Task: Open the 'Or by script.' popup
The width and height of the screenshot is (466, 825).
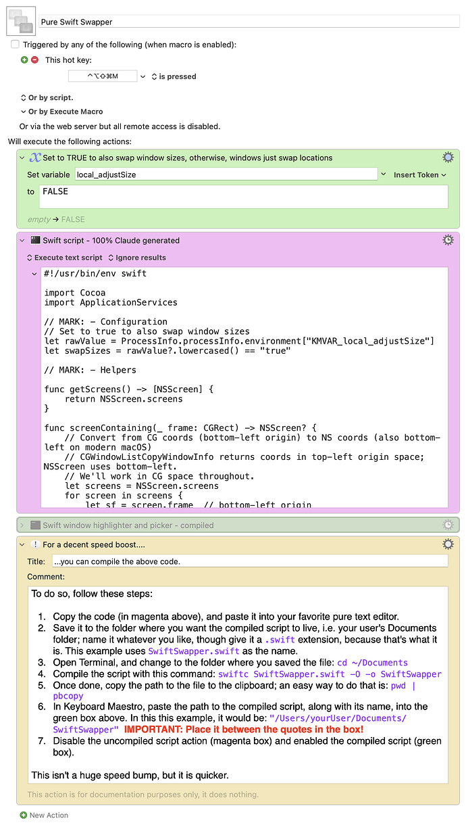Action: [47, 97]
